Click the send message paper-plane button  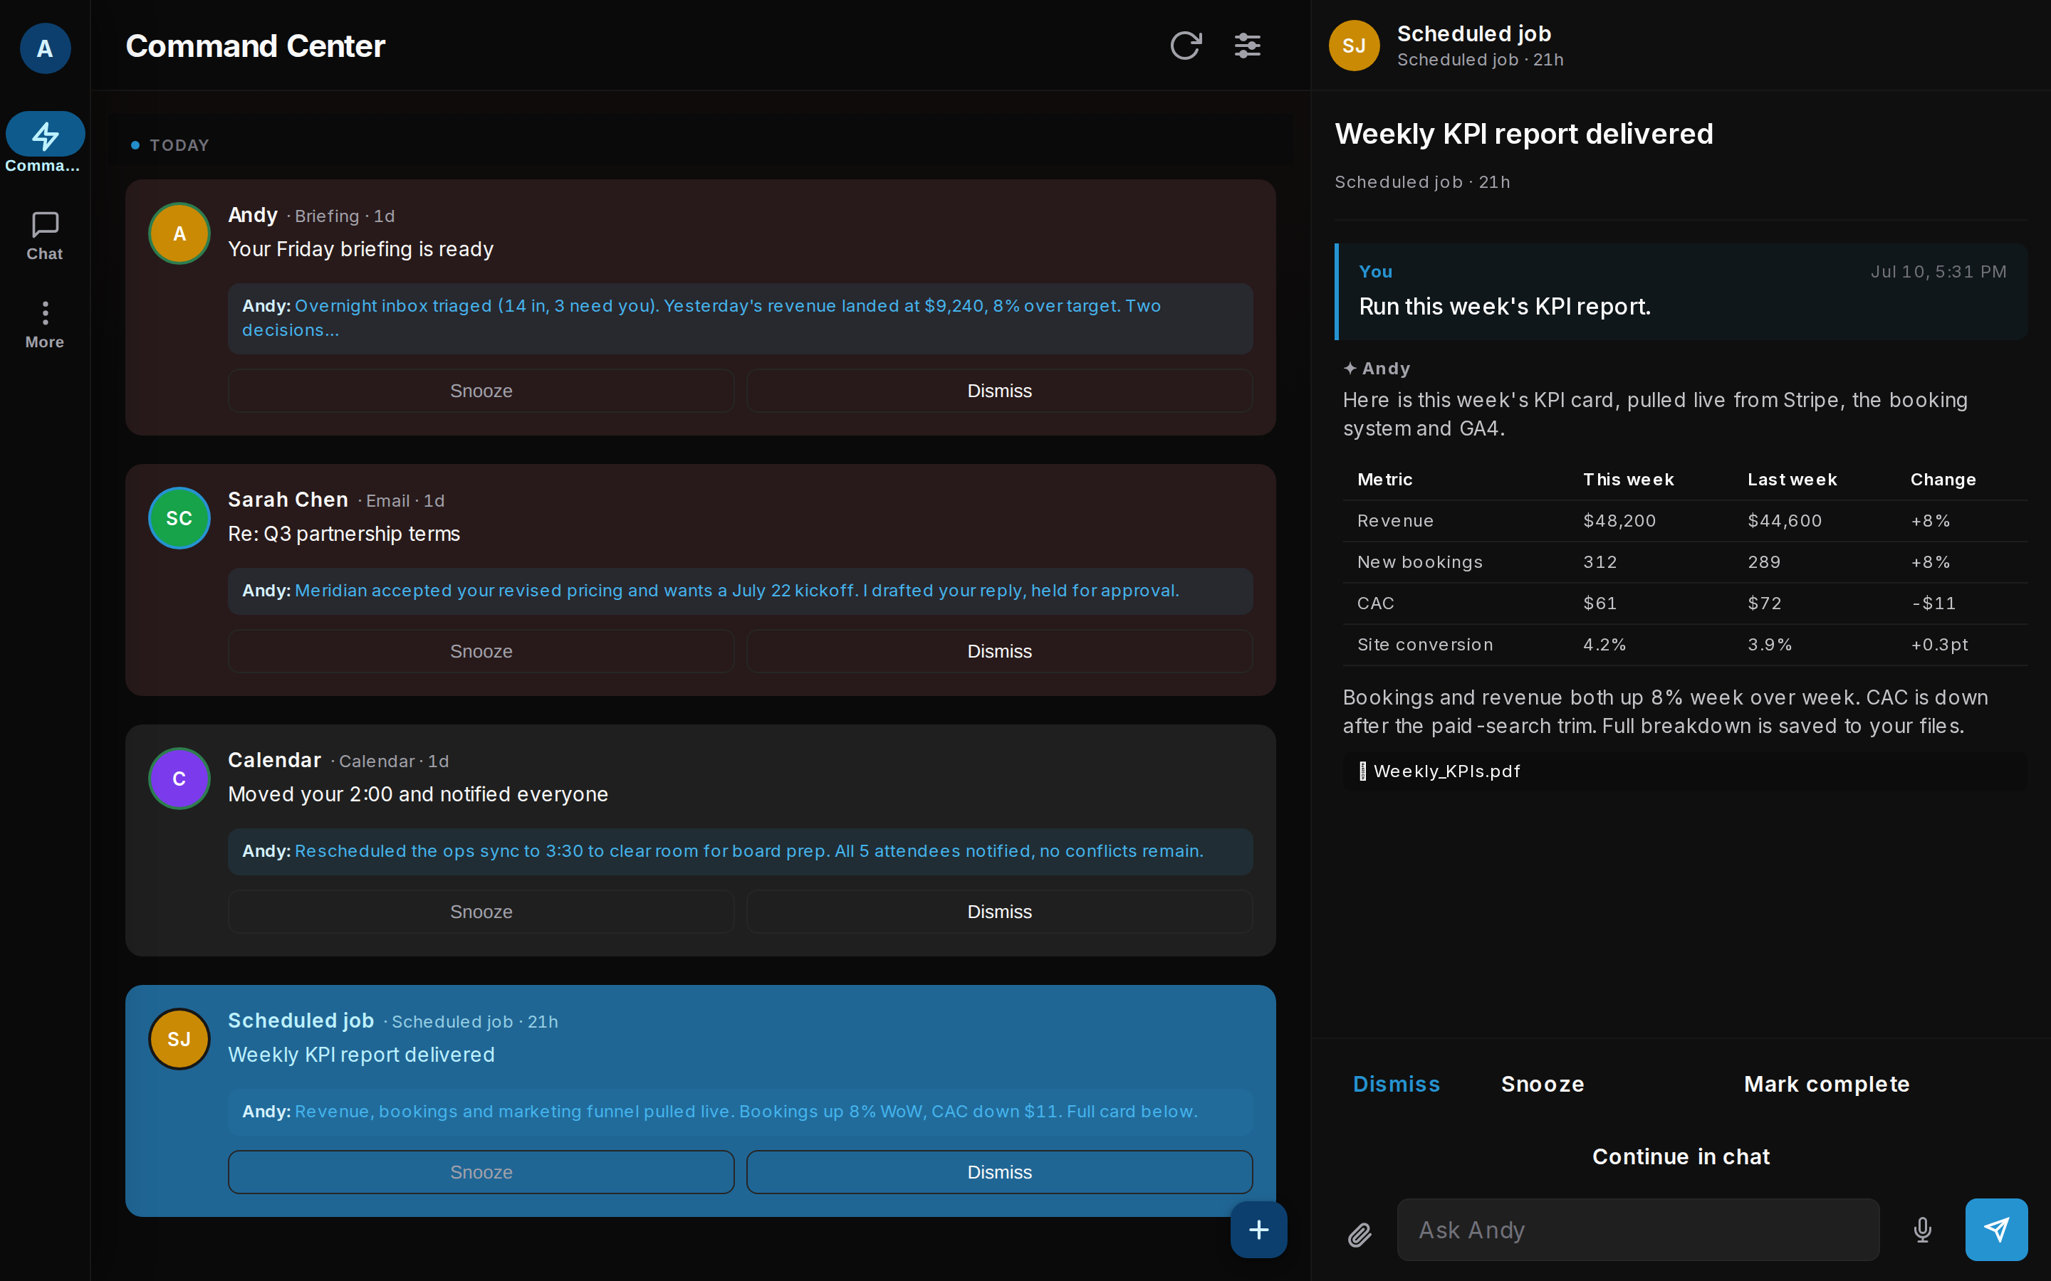pyautogui.click(x=1996, y=1229)
